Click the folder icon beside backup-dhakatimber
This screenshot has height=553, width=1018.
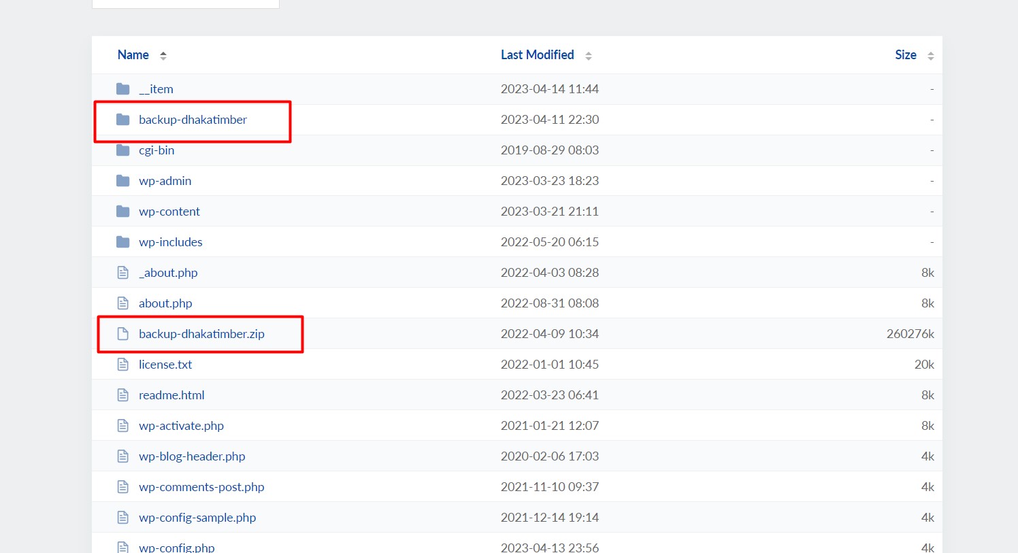point(122,120)
